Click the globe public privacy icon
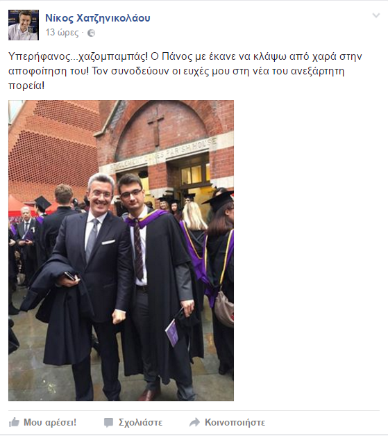Viewport: 388px width, 436px height. 92,33
